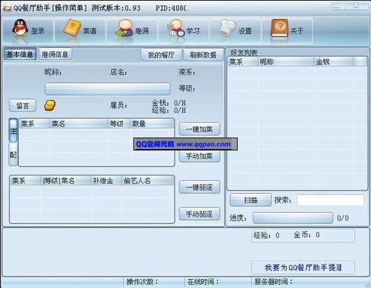
Task: Click the chef hat settings icon
Action: point(227,28)
